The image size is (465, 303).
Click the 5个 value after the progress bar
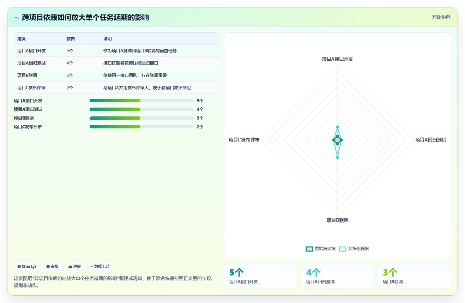coord(200,101)
